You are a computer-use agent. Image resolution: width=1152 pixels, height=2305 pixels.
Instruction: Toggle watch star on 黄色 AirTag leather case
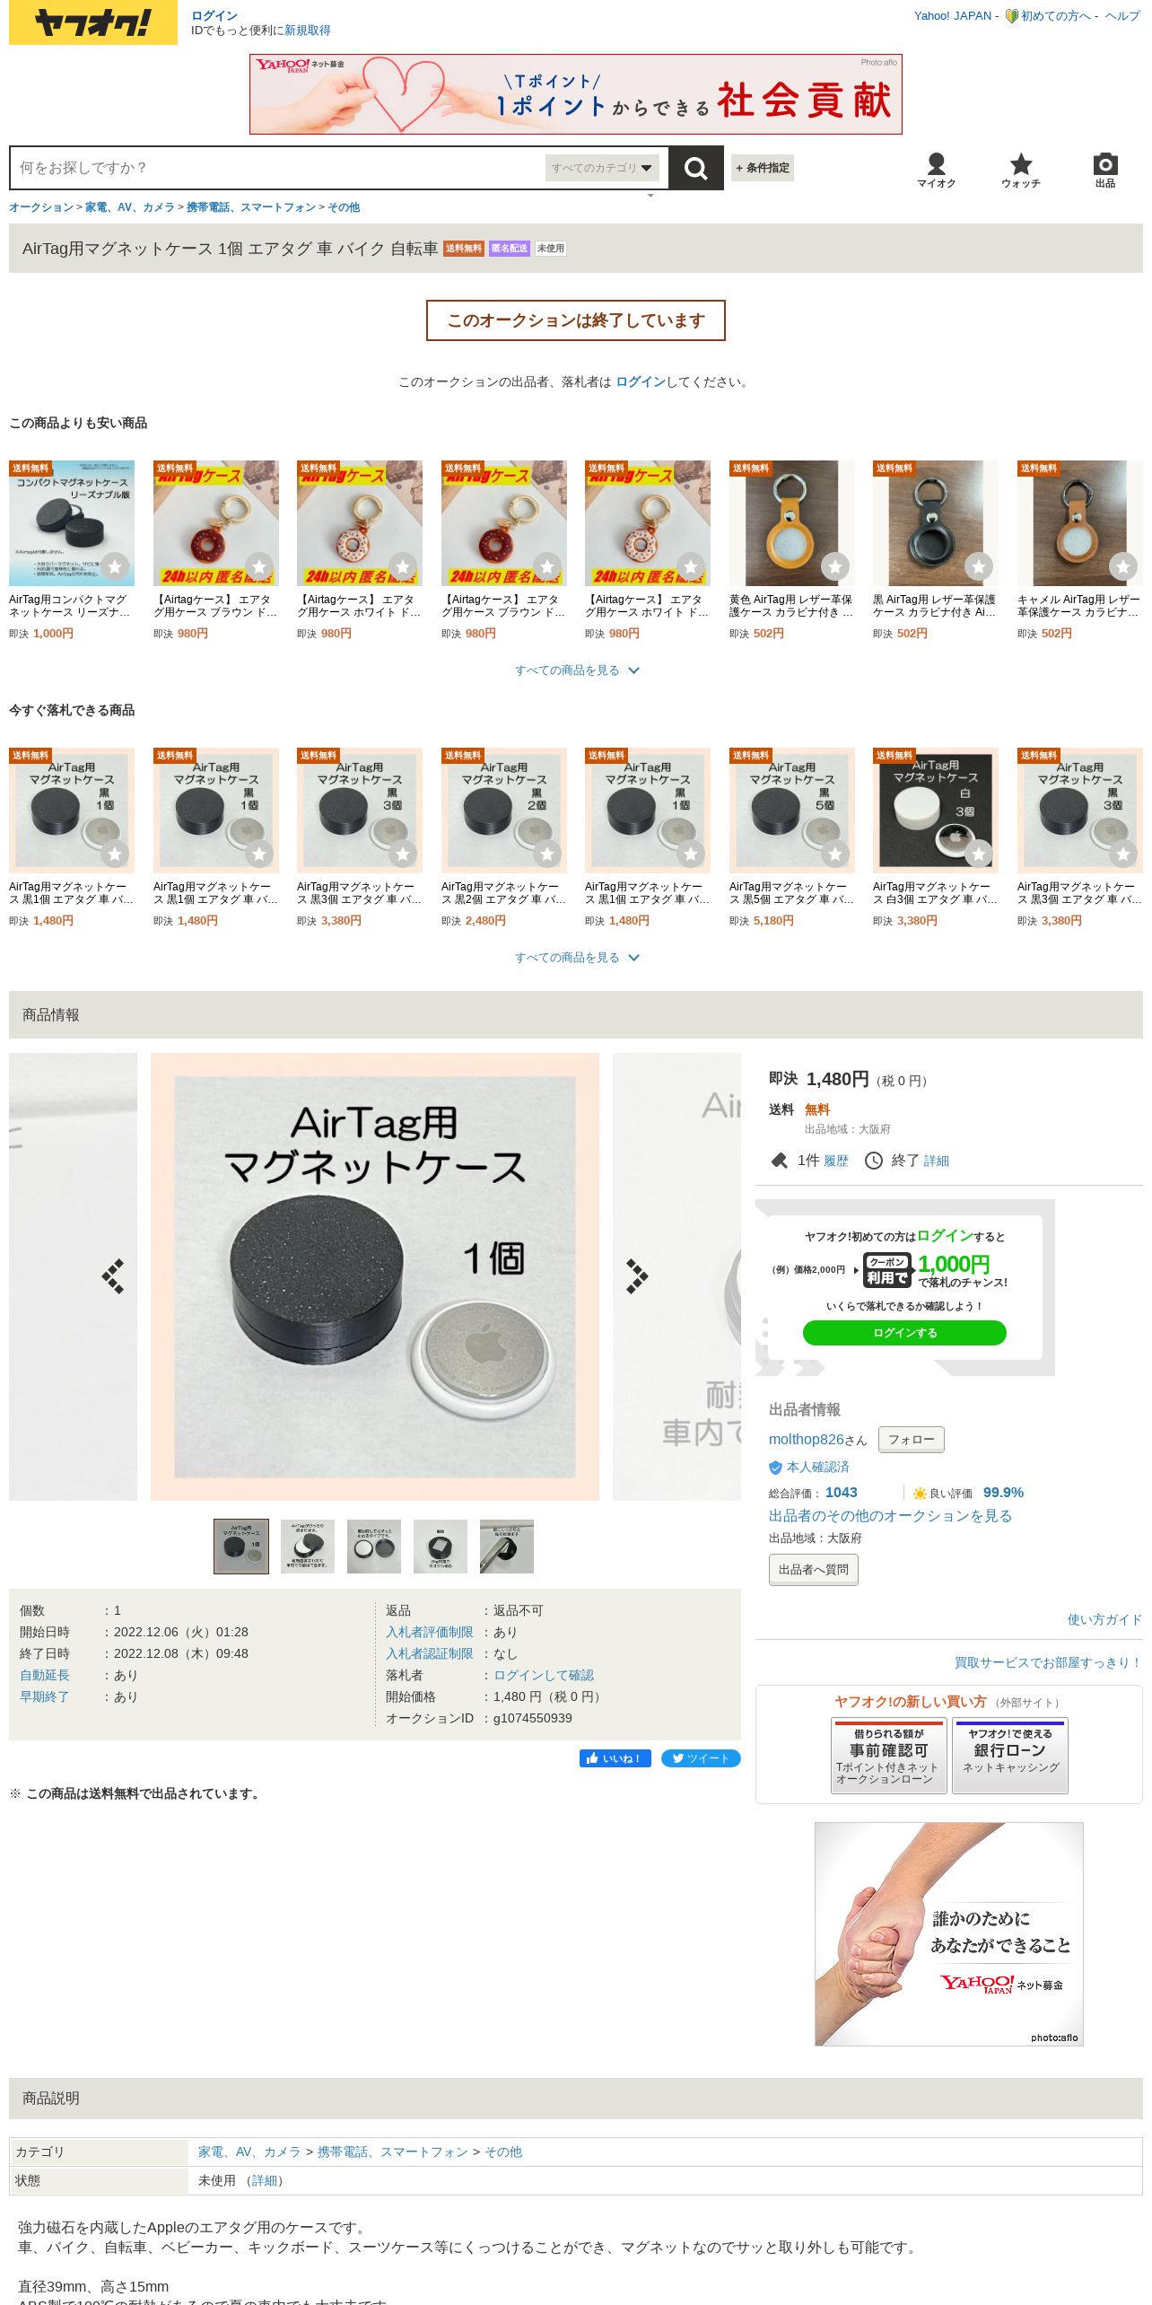coord(835,566)
